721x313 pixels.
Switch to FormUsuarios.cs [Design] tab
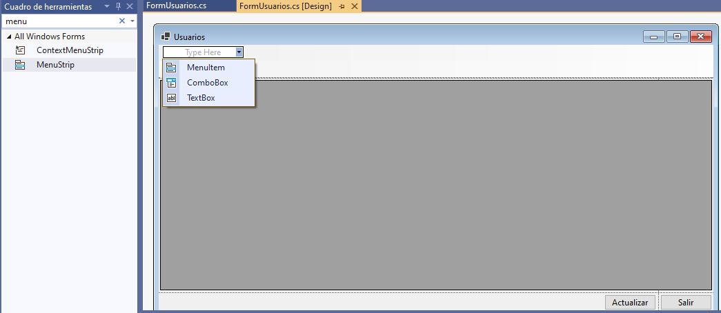(x=286, y=6)
